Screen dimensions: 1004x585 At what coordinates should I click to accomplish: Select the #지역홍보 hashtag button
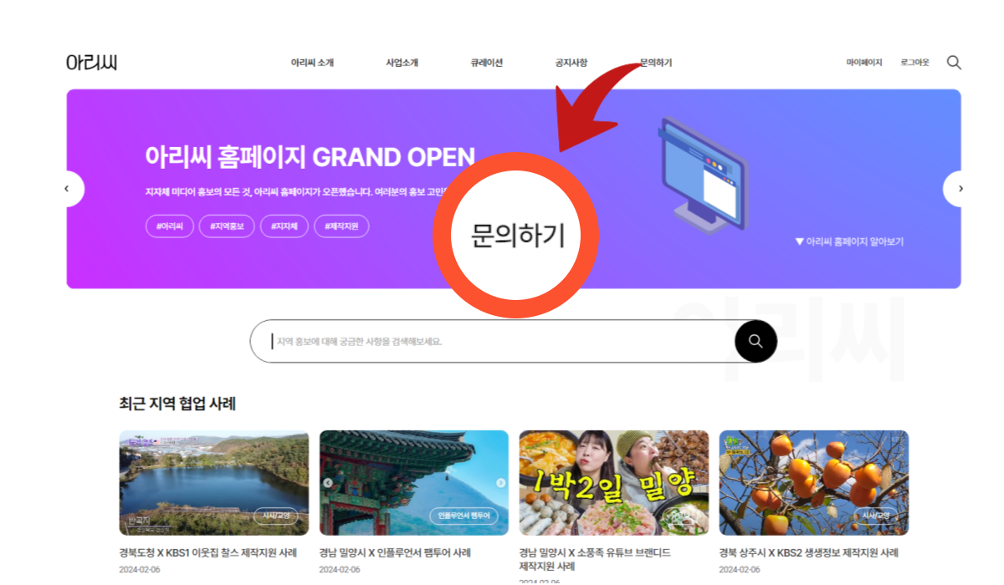point(227,226)
